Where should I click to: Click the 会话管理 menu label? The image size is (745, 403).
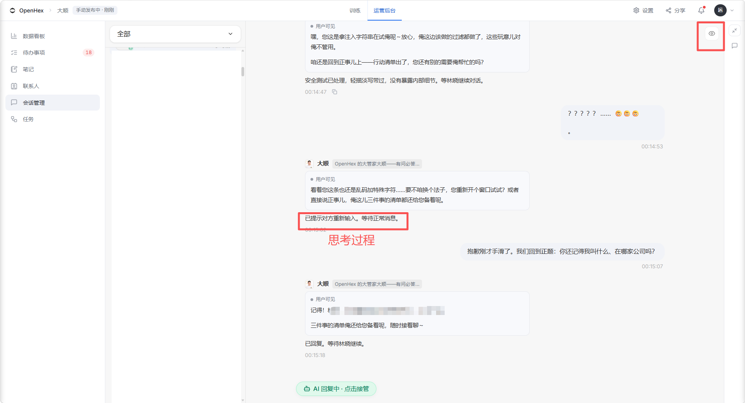[x=34, y=103]
